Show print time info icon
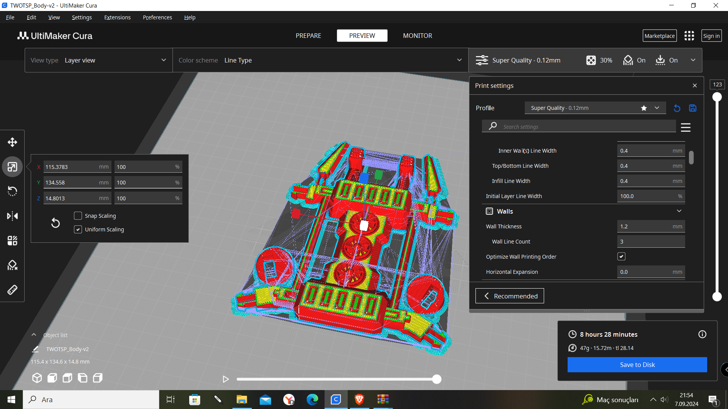This screenshot has height=409, width=728. [702, 334]
